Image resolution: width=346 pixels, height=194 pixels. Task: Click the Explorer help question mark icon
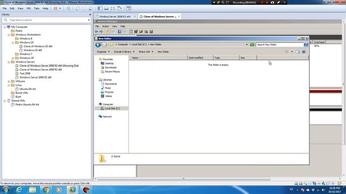pyautogui.click(x=304, y=52)
